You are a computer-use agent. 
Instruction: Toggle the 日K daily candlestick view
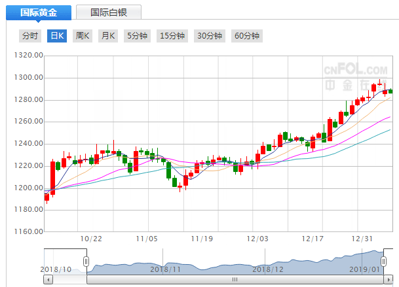[58, 36]
